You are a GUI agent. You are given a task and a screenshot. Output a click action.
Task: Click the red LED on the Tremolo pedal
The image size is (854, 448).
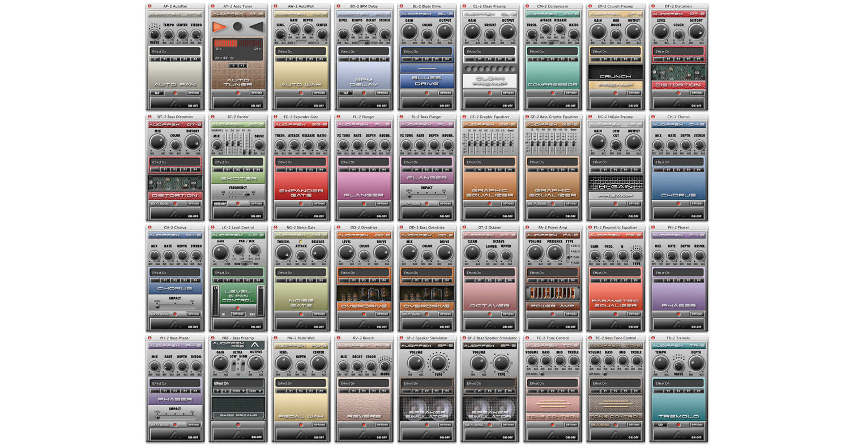[x=678, y=425]
